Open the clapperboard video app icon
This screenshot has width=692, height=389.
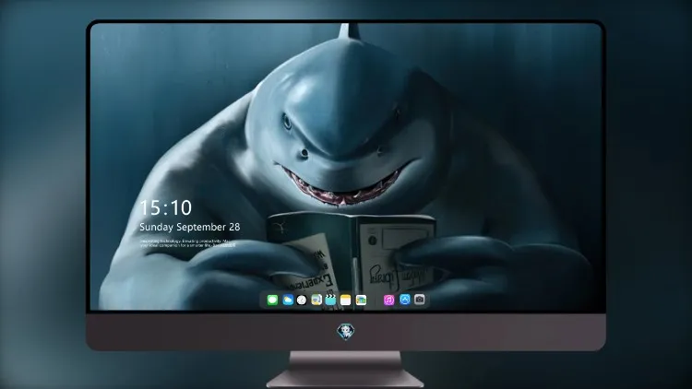[x=331, y=300]
